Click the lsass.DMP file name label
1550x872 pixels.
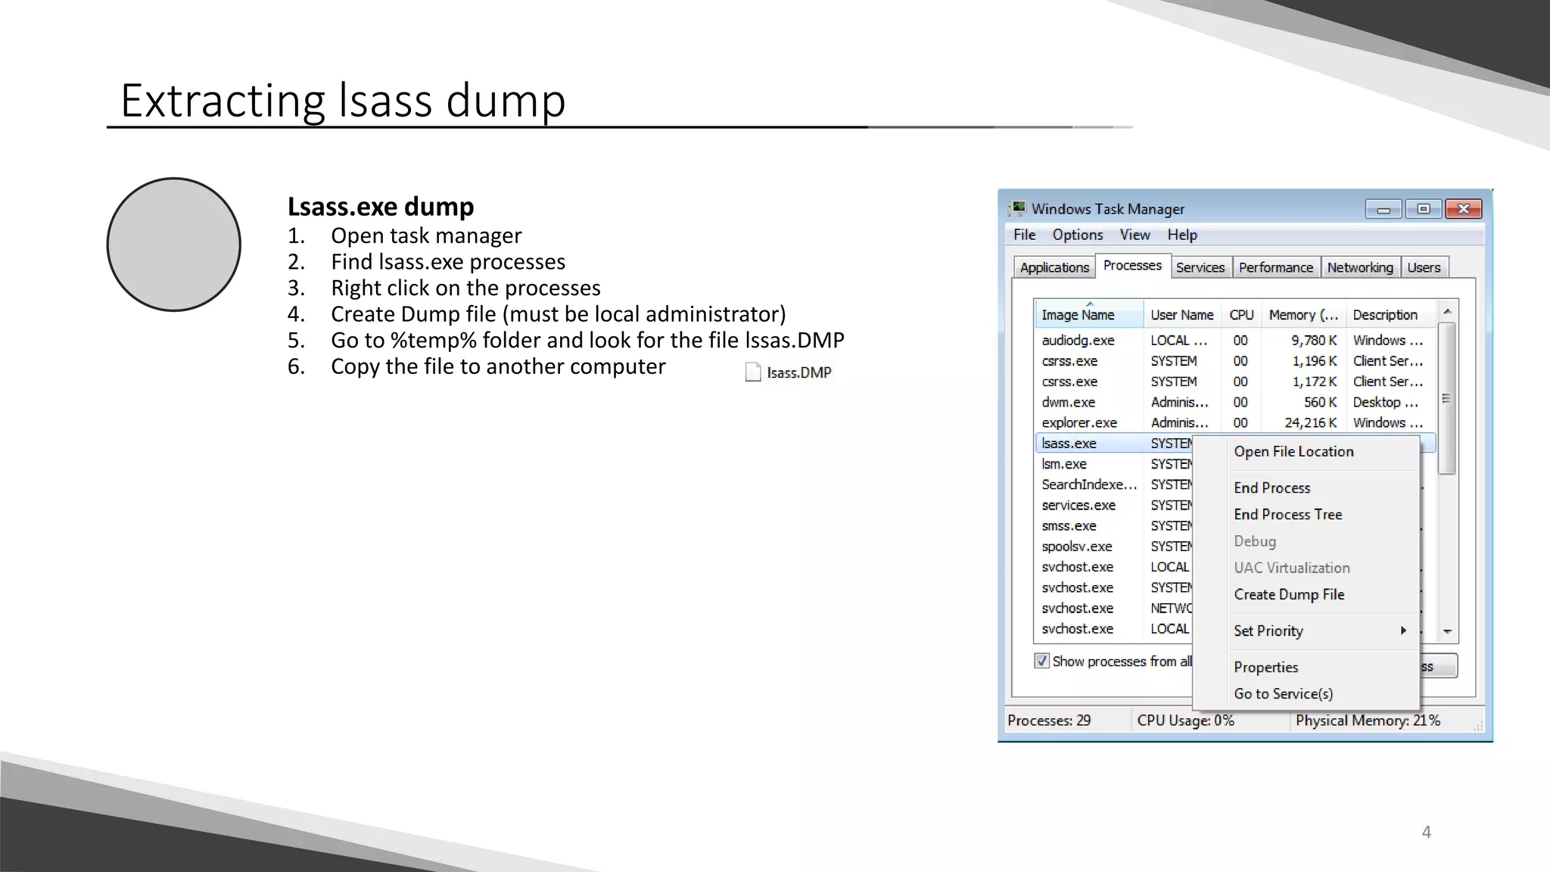799,372
